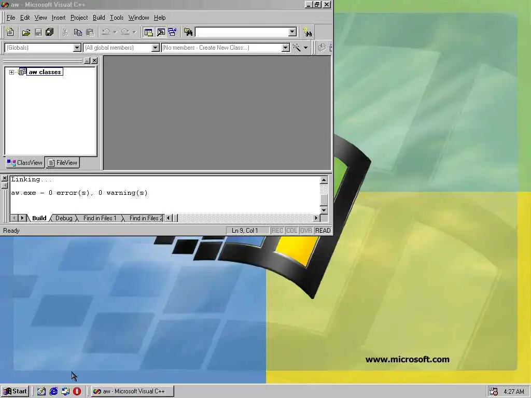
Task: Open the Tools menu
Action: 117,18
